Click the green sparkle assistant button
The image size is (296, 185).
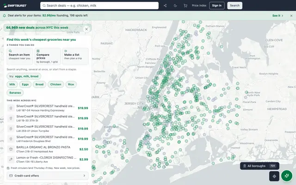287,176
